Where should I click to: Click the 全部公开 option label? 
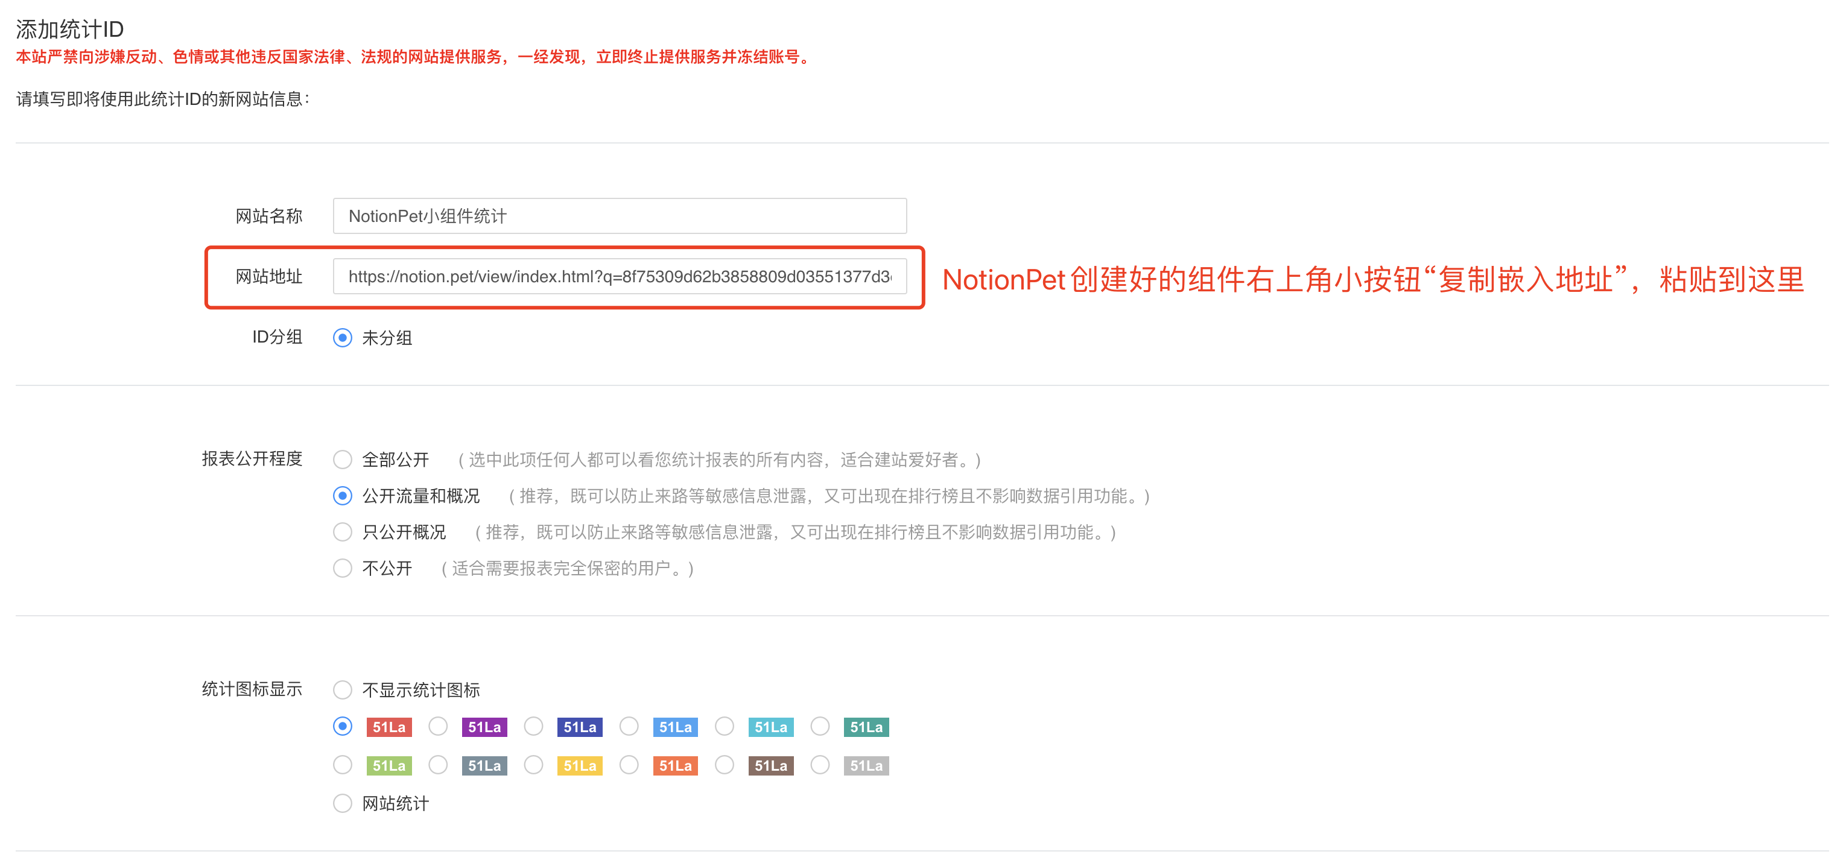(396, 460)
